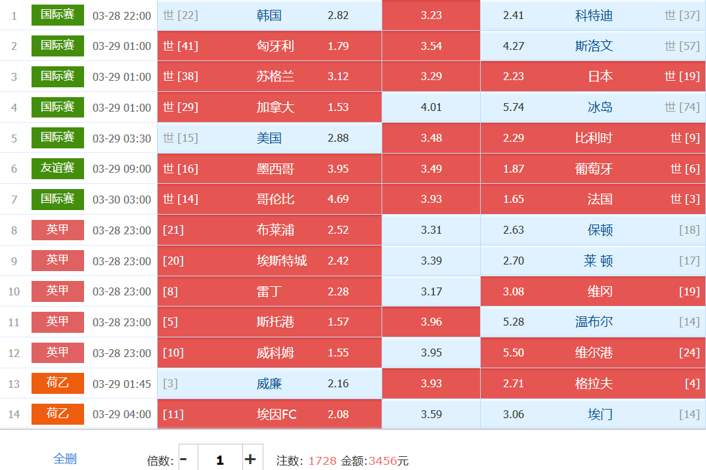The width and height of the screenshot is (706, 470).
Task: Select 威廉 home win at 2.16
Action: (269, 383)
